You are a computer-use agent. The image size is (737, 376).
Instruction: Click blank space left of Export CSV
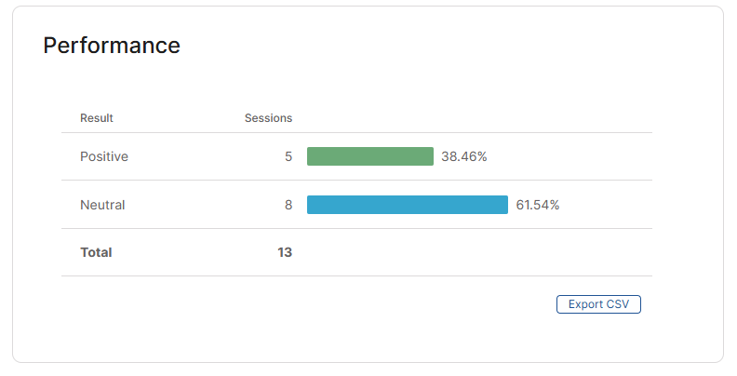(372, 304)
